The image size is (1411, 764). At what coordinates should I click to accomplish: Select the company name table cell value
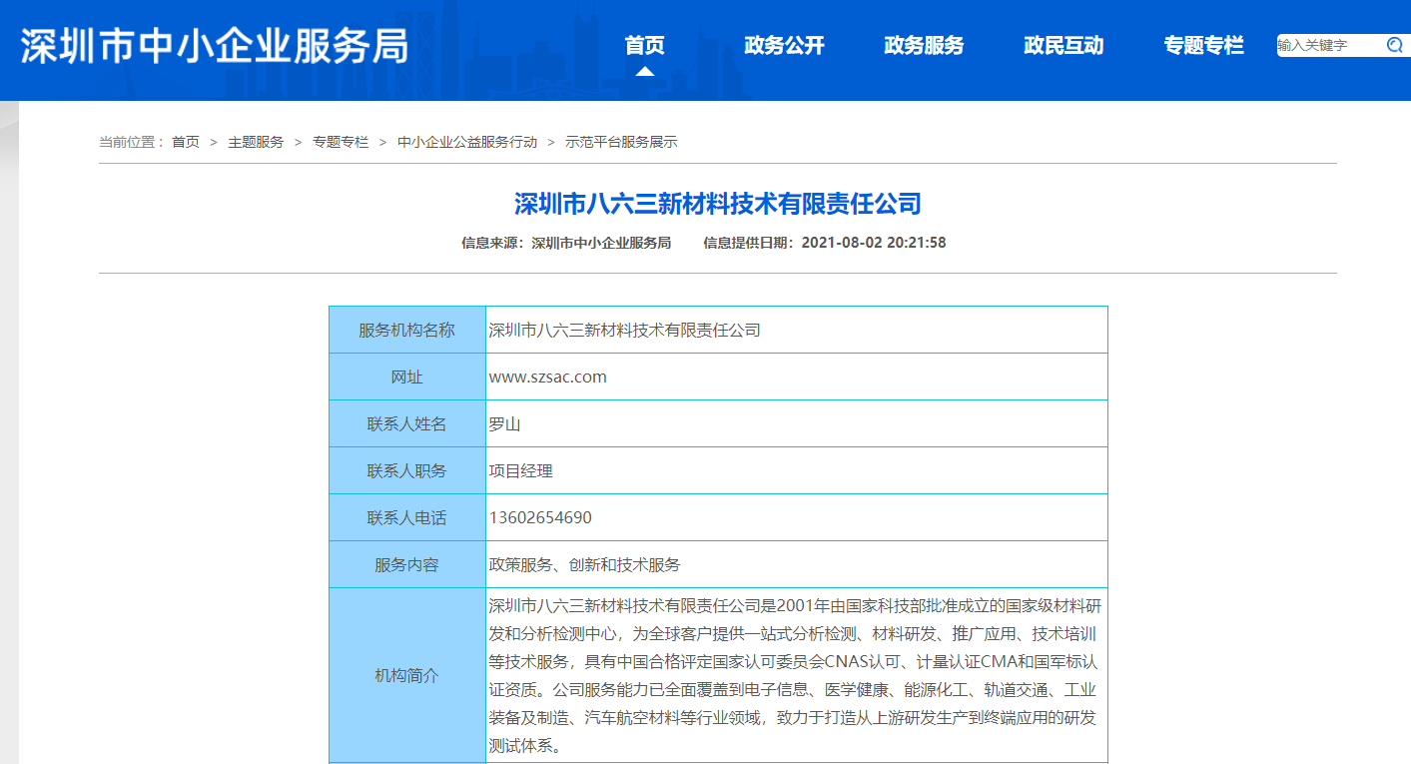pos(797,330)
